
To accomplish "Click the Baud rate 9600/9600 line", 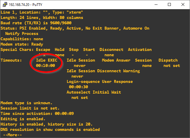I will pos(36,23).
